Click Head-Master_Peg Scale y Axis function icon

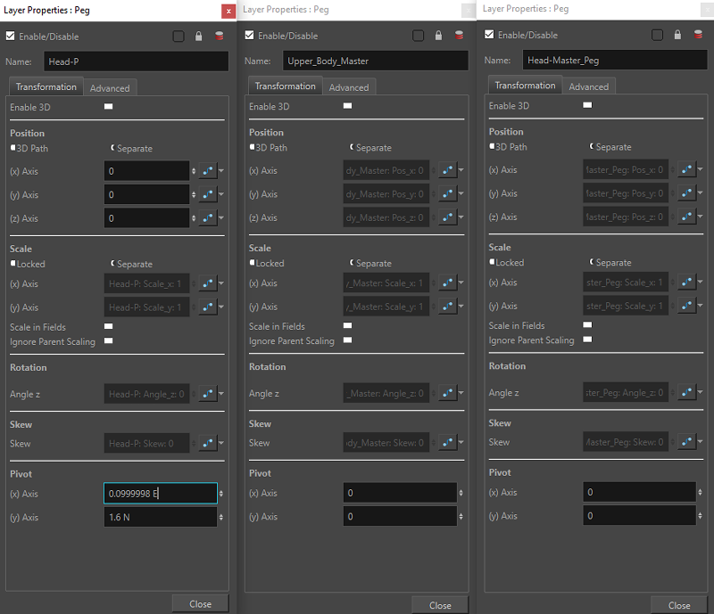coord(685,306)
